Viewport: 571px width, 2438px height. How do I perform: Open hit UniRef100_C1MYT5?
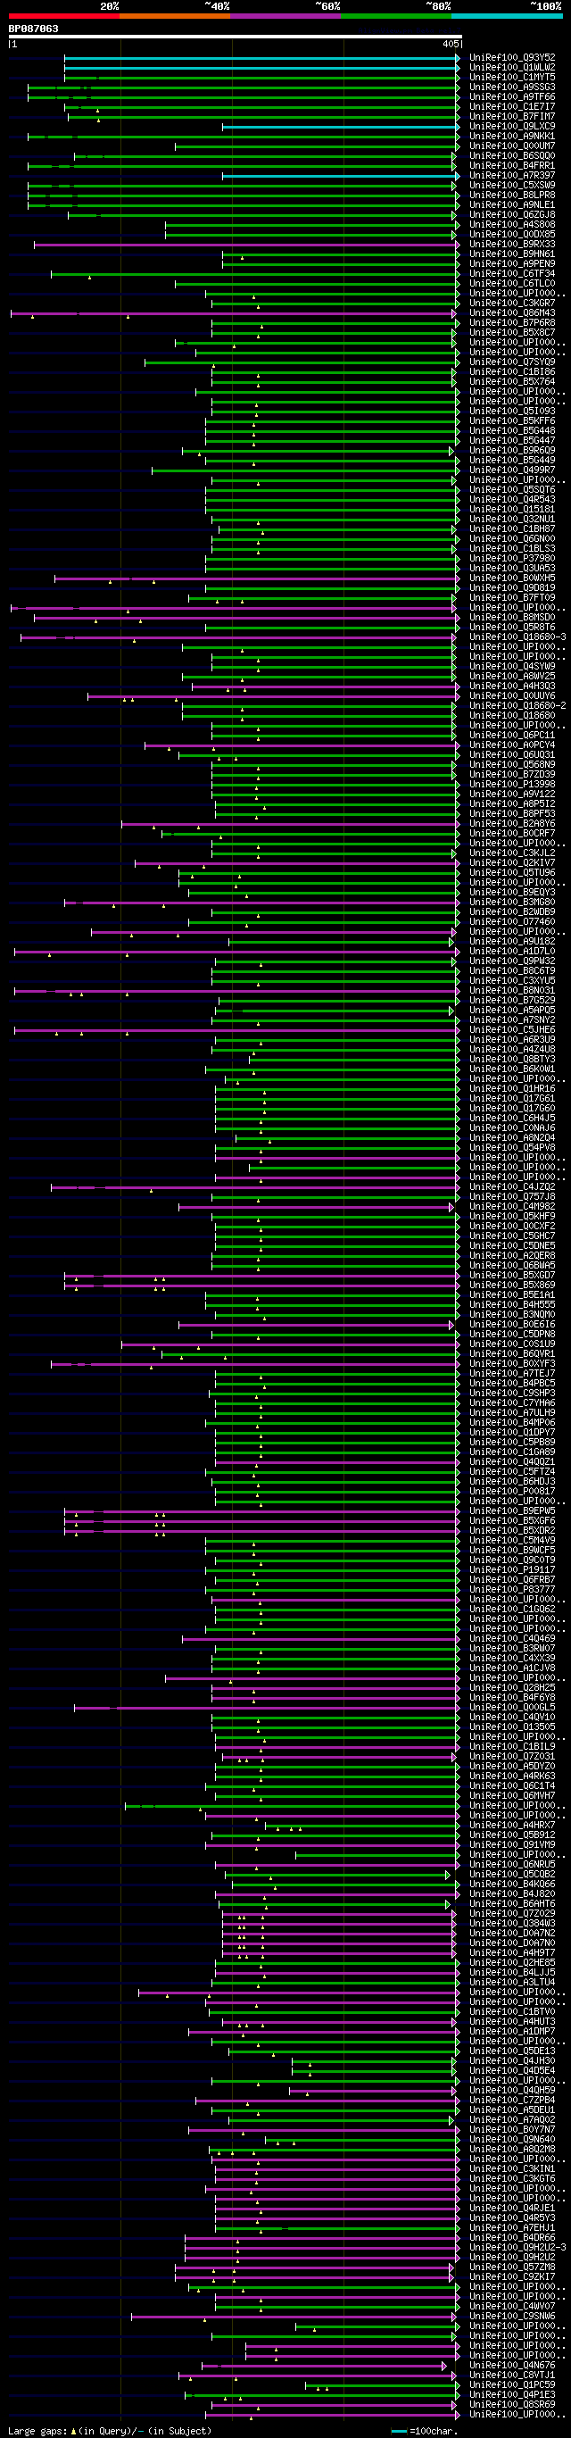click(512, 78)
